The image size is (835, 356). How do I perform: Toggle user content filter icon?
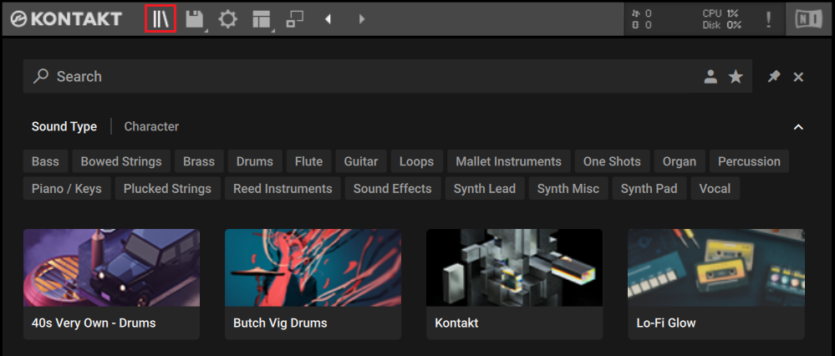pyautogui.click(x=710, y=77)
